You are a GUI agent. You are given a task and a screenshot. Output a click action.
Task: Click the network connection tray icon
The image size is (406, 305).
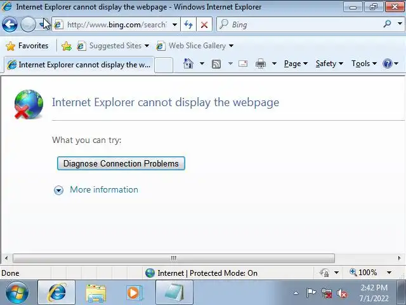[x=327, y=294]
